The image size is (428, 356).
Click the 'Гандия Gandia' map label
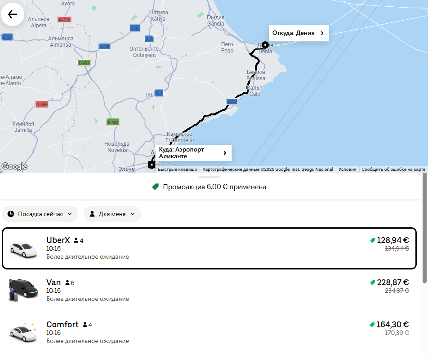click(216, 21)
